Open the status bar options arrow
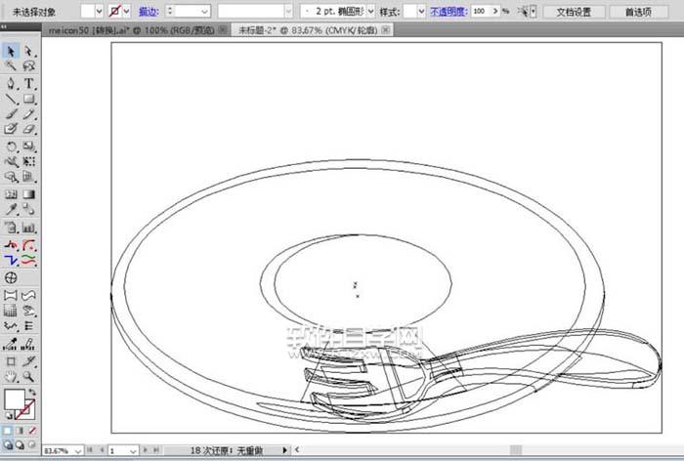The image size is (684, 461). pos(285,450)
